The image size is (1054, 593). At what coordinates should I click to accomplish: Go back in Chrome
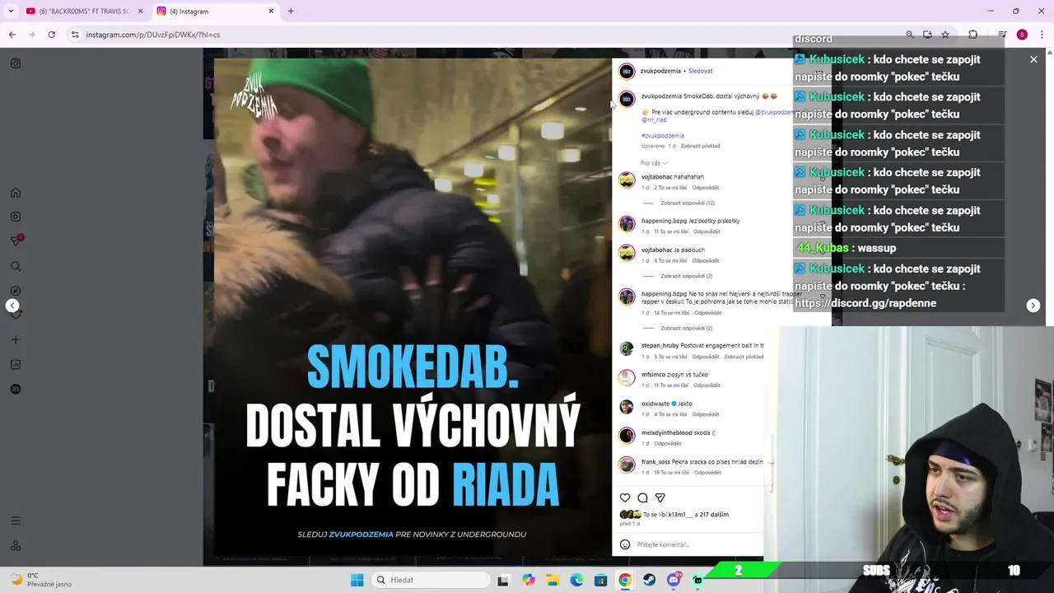coord(12,35)
